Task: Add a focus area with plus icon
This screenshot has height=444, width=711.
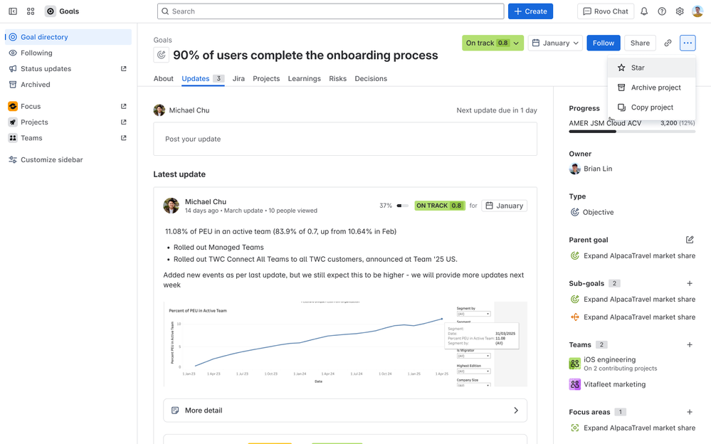Action: [689, 412]
